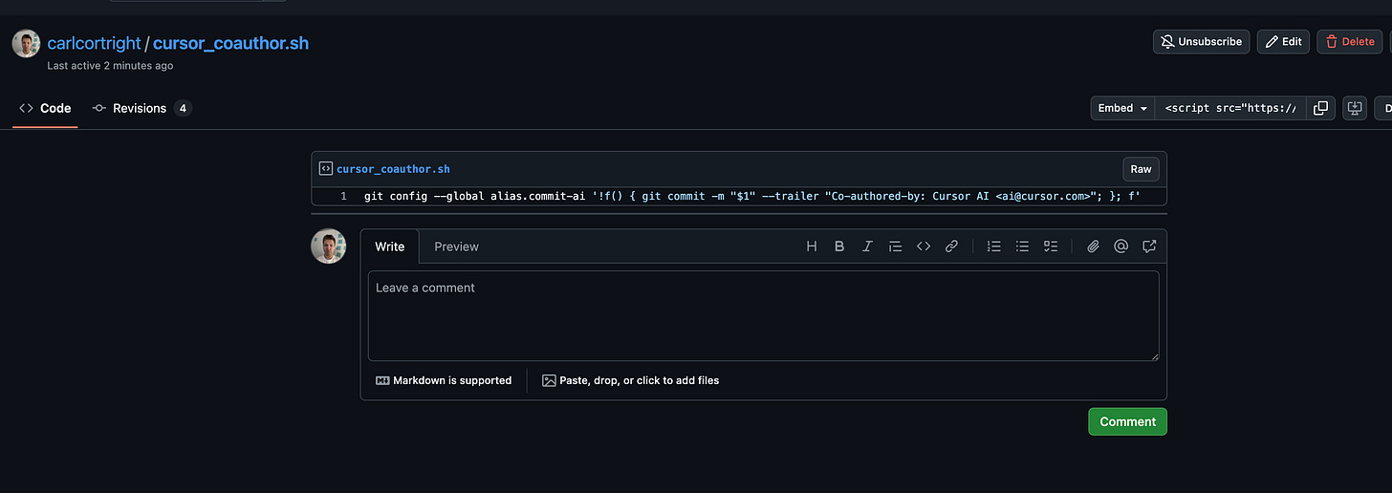Switch to the Preview tab
Screen dimensions: 1392x493
pyautogui.click(x=456, y=246)
